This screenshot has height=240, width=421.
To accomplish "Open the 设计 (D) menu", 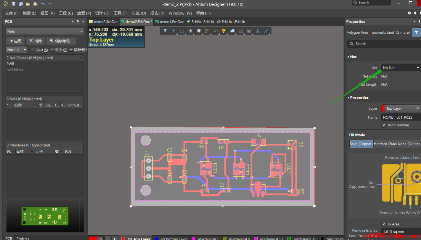I will (x=102, y=13).
